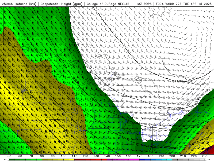
Task: Click the 10020 height contour label
Action: pyautogui.click(x=177, y=108)
